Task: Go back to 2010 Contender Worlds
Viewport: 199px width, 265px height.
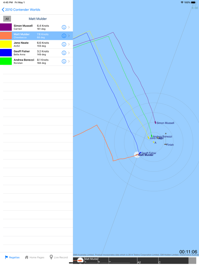Action: (21, 10)
